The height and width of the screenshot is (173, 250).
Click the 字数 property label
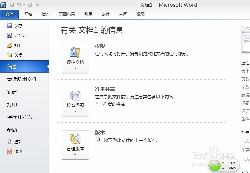pyautogui.click(x=245, y=87)
